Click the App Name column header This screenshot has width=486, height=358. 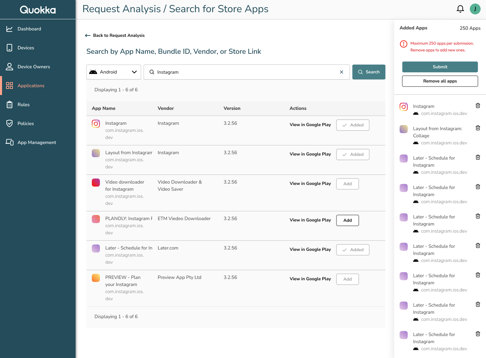[x=104, y=109]
